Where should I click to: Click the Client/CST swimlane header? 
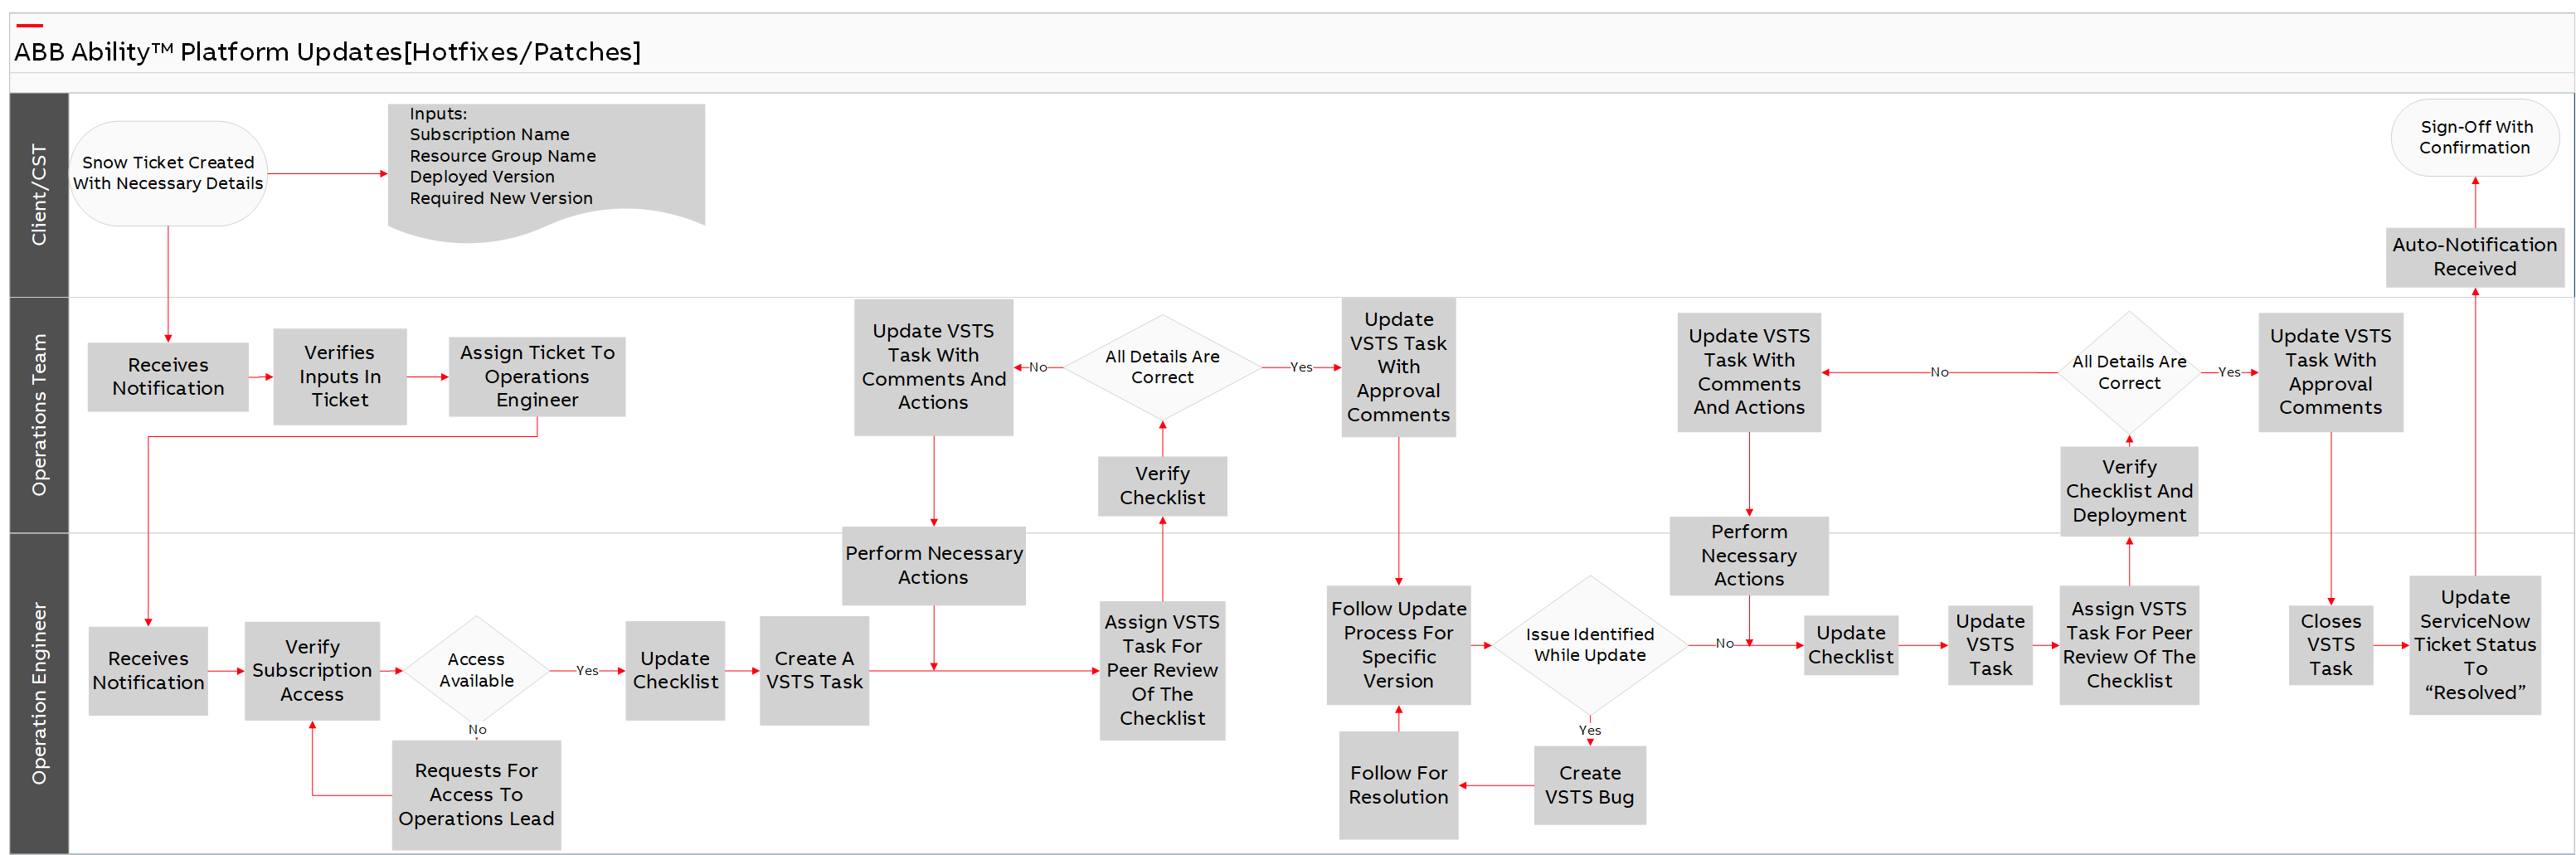(x=39, y=195)
